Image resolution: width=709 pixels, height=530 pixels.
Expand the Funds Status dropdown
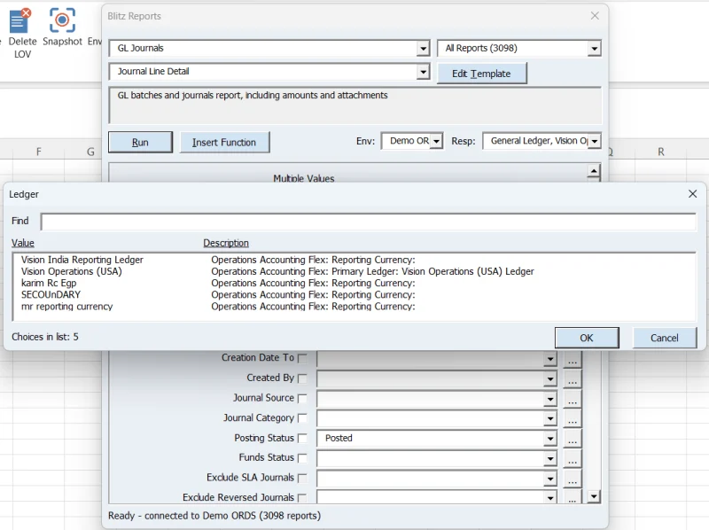(549, 458)
